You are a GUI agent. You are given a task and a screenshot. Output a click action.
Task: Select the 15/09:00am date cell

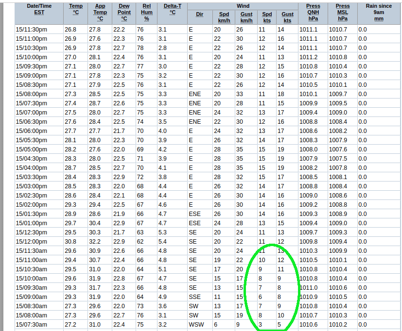[x=32, y=297]
